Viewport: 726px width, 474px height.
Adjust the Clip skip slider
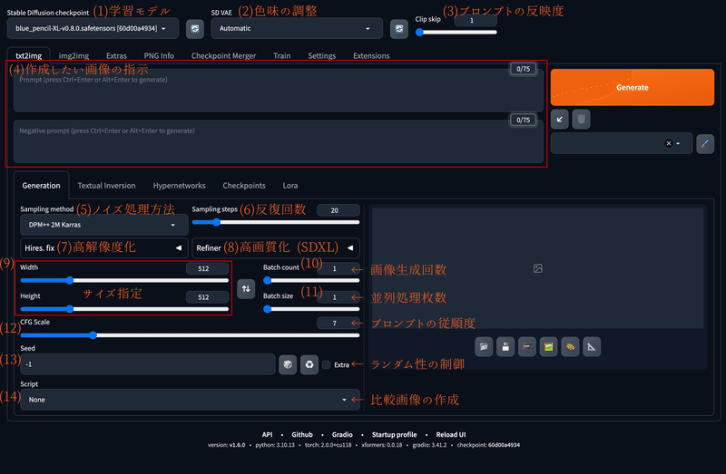click(456, 33)
